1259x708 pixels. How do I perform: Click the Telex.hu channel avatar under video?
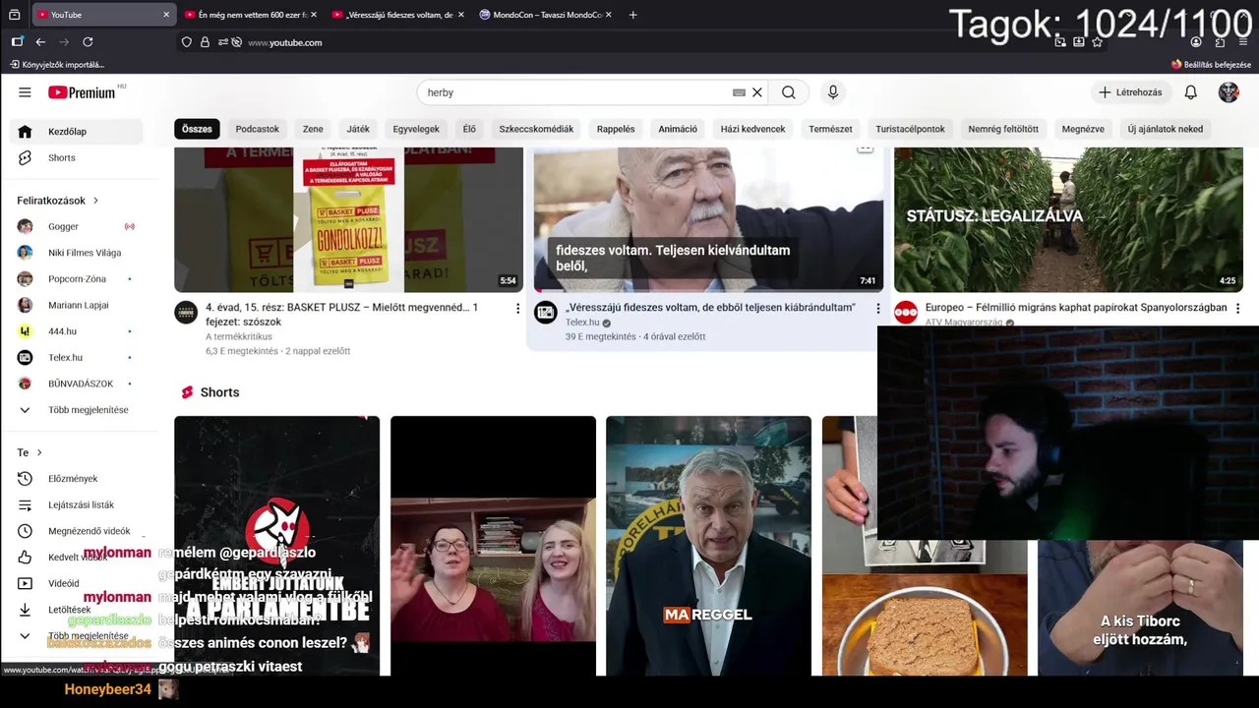(546, 313)
